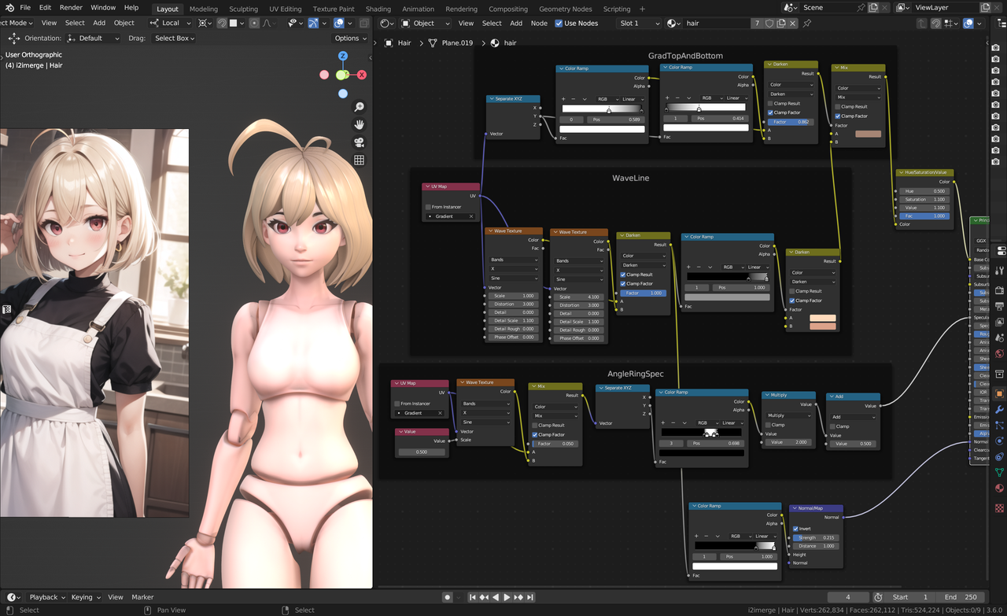Open the viewport Options popover button

click(350, 38)
